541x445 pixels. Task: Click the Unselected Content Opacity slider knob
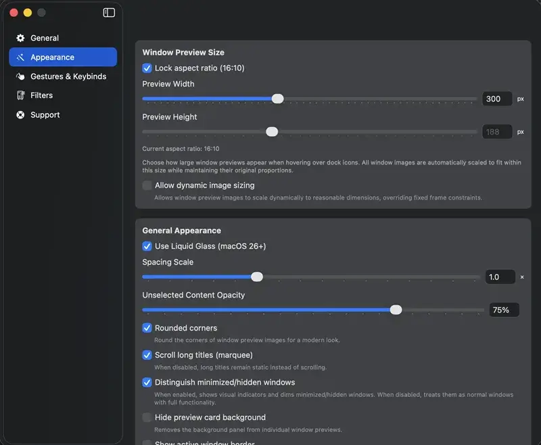396,310
